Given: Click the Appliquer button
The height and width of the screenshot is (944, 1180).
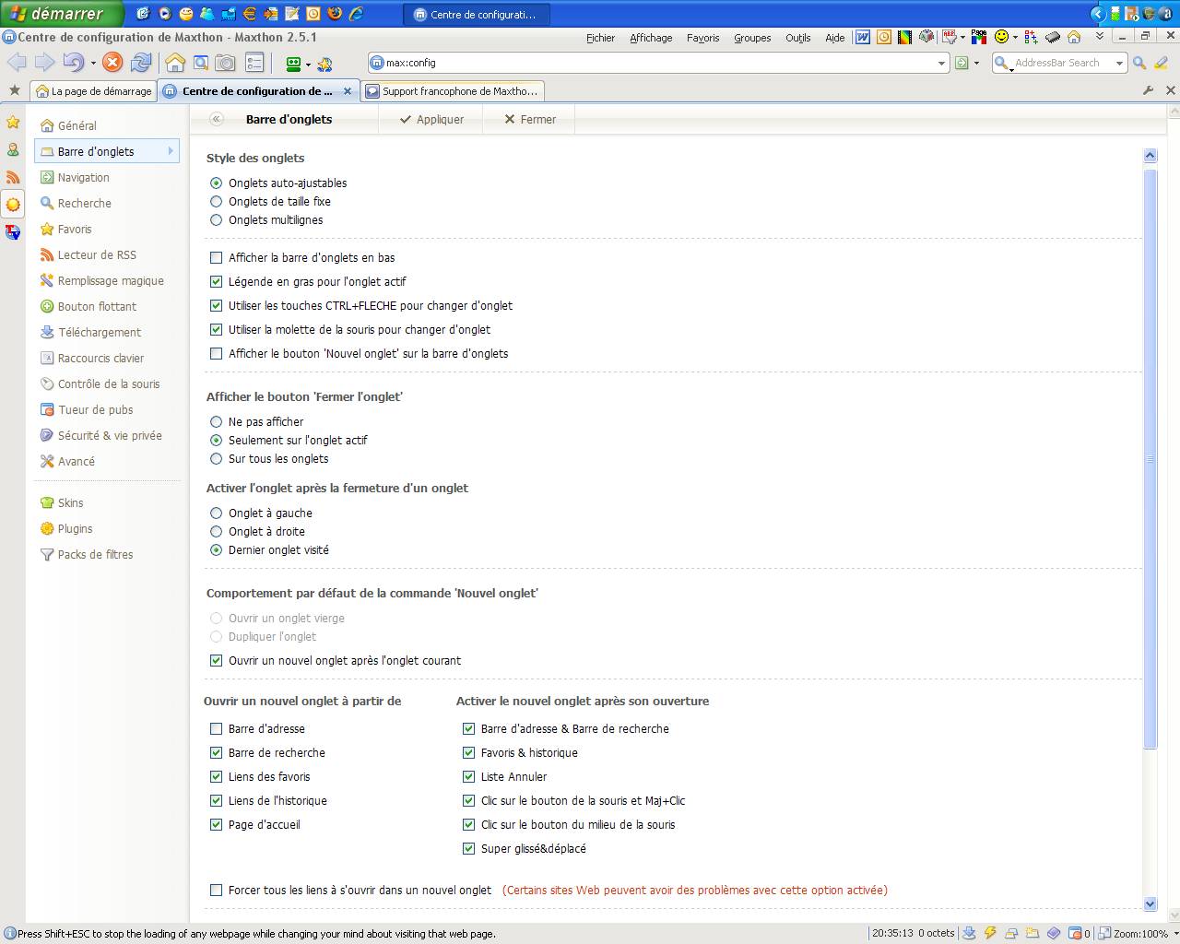Looking at the screenshot, I should coord(431,119).
